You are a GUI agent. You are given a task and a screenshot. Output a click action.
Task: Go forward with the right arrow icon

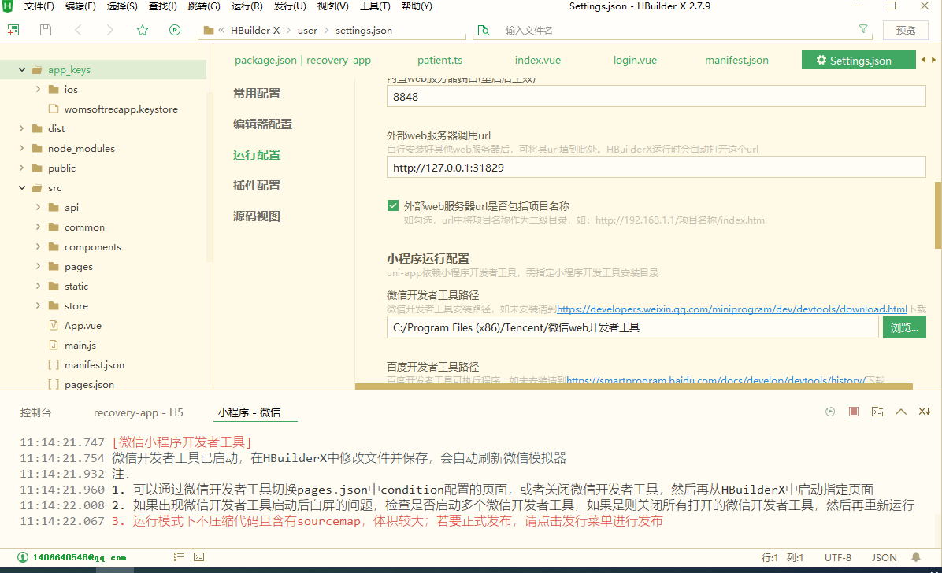pyautogui.click(x=109, y=30)
